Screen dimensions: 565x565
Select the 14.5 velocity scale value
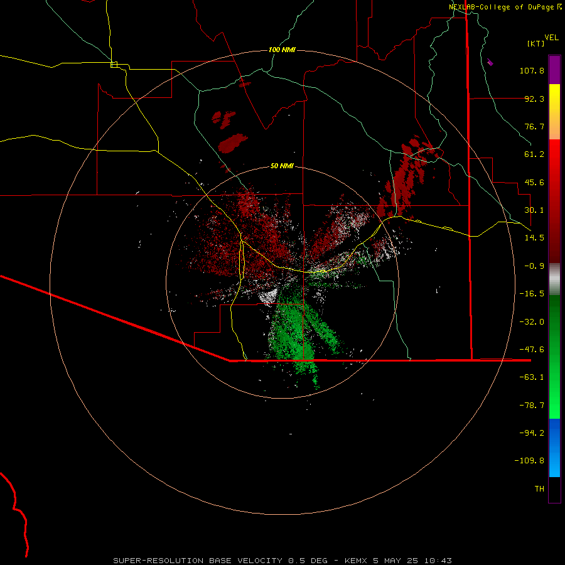coord(534,238)
